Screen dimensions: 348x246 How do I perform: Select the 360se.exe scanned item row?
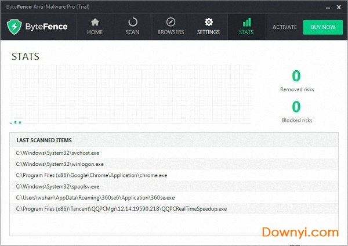(x=174, y=198)
